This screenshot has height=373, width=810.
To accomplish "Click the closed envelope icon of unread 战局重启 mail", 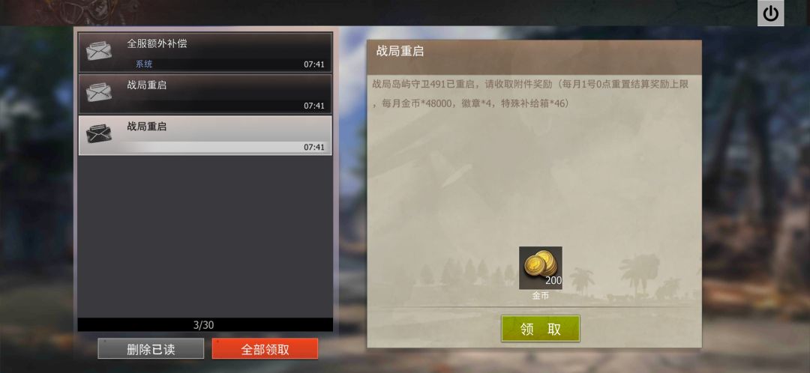I will click(x=99, y=92).
